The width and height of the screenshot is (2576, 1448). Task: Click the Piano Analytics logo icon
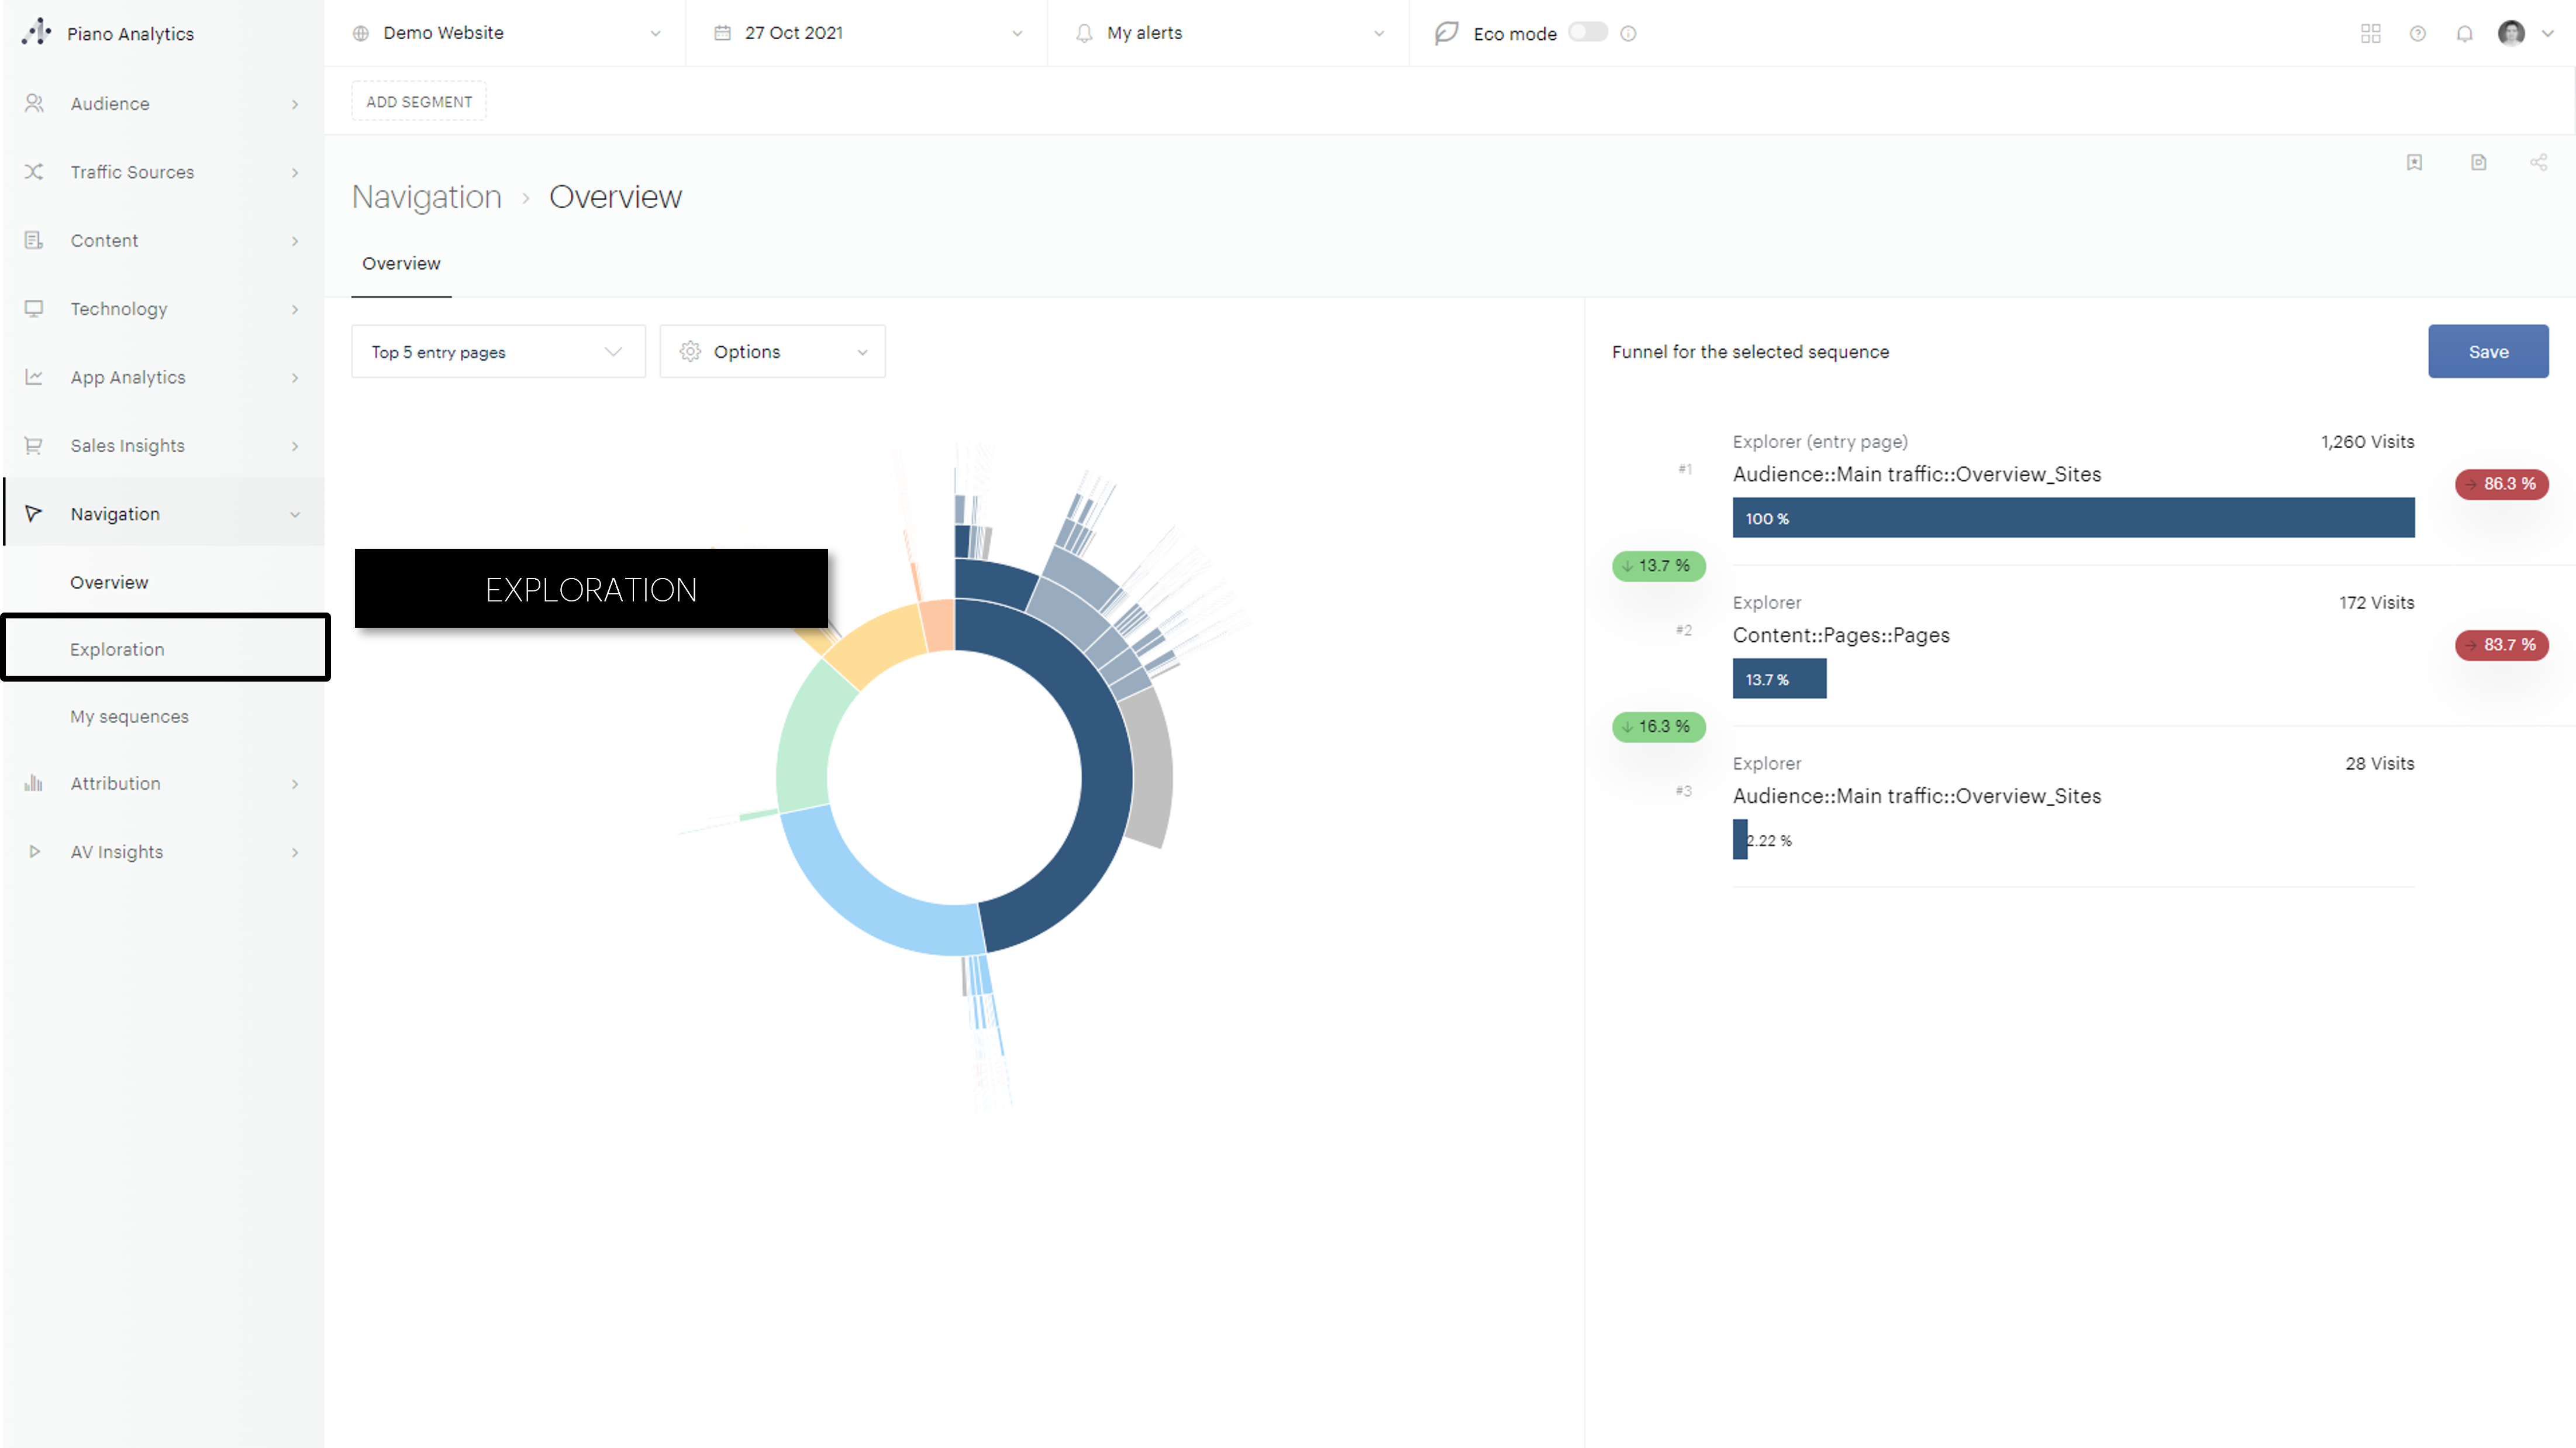pyautogui.click(x=36, y=32)
